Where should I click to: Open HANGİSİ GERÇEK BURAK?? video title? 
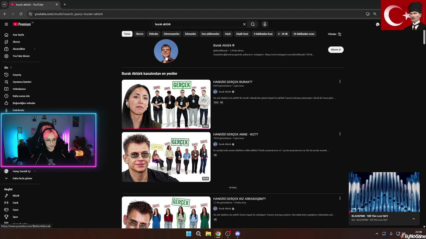tap(233, 82)
